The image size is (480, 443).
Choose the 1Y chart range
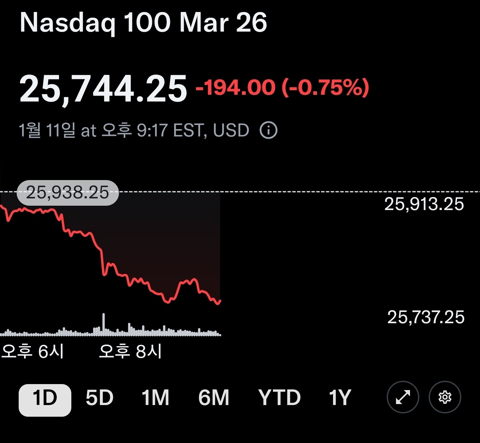pyautogui.click(x=340, y=397)
